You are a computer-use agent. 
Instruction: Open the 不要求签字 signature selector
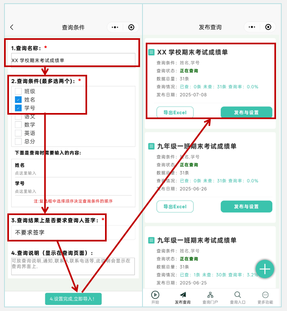(x=73, y=233)
